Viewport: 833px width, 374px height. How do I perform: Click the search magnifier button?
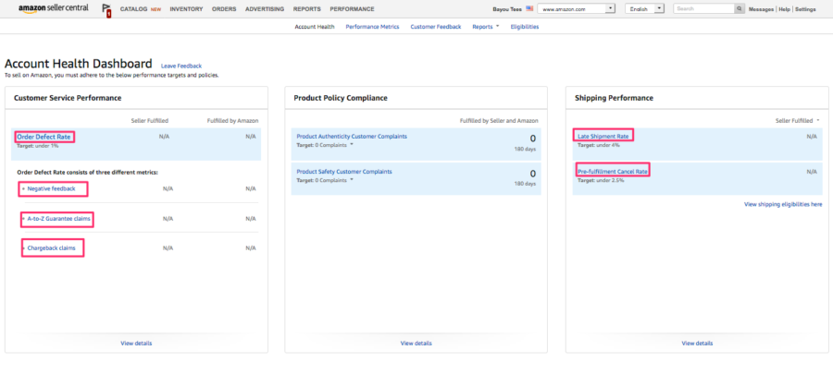[740, 9]
